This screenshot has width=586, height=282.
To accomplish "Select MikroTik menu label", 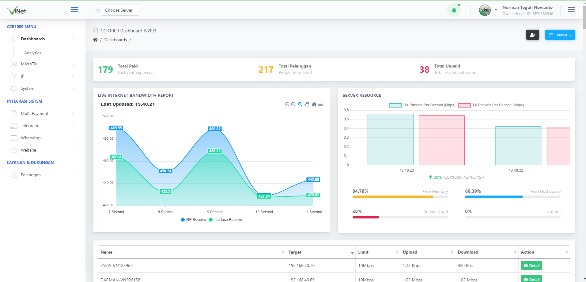I will pyautogui.click(x=29, y=64).
